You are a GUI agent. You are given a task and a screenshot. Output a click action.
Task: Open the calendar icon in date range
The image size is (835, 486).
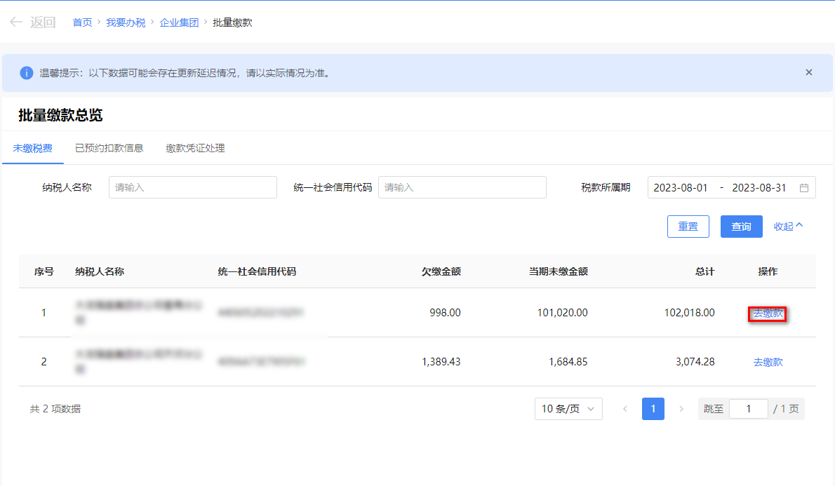[804, 188]
